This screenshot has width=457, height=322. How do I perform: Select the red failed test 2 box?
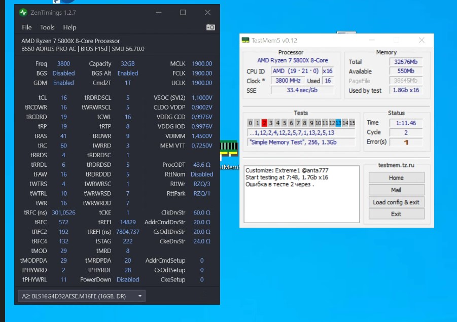(x=264, y=123)
